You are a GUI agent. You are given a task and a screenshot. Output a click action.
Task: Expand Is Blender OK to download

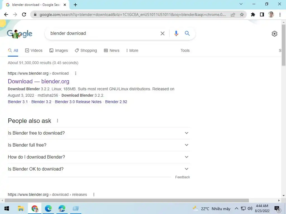[99, 169]
